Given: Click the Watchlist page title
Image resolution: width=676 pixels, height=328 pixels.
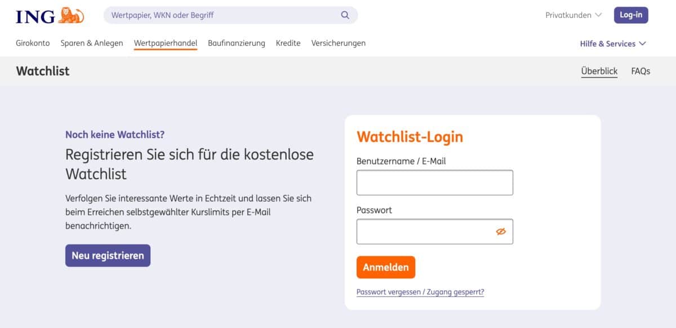Looking at the screenshot, I should [43, 71].
